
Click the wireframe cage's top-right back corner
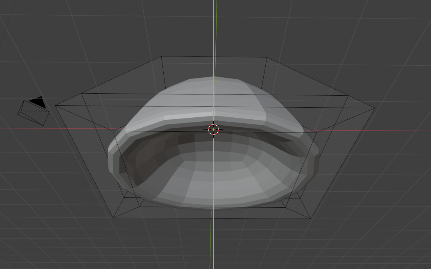click(x=267, y=58)
